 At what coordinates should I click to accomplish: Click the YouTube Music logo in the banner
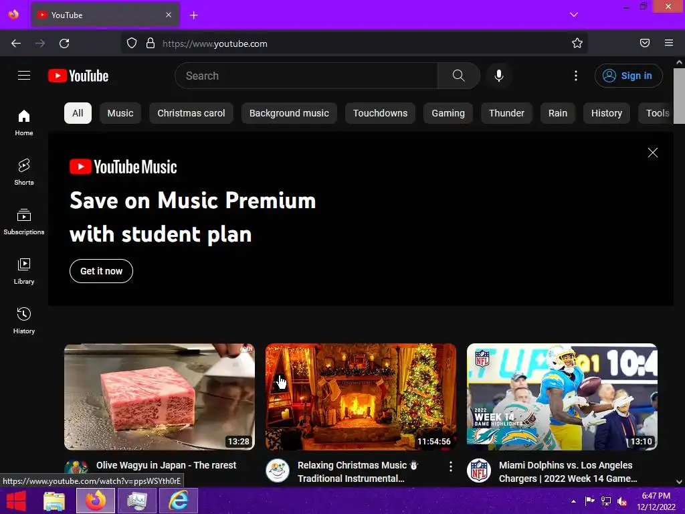click(123, 167)
